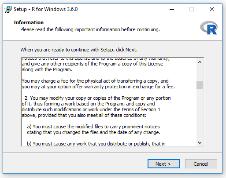Click the setup installer icon in title bar
This screenshot has height=178, width=226.
[x=8, y=9]
